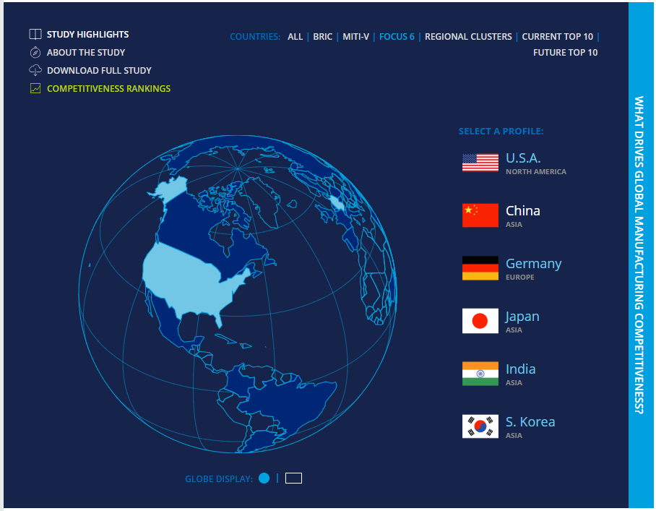The height and width of the screenshot is (511, 656).
Task: Pick the Japan flag icon
Action: pyautogui.click(x=480, y=321)
